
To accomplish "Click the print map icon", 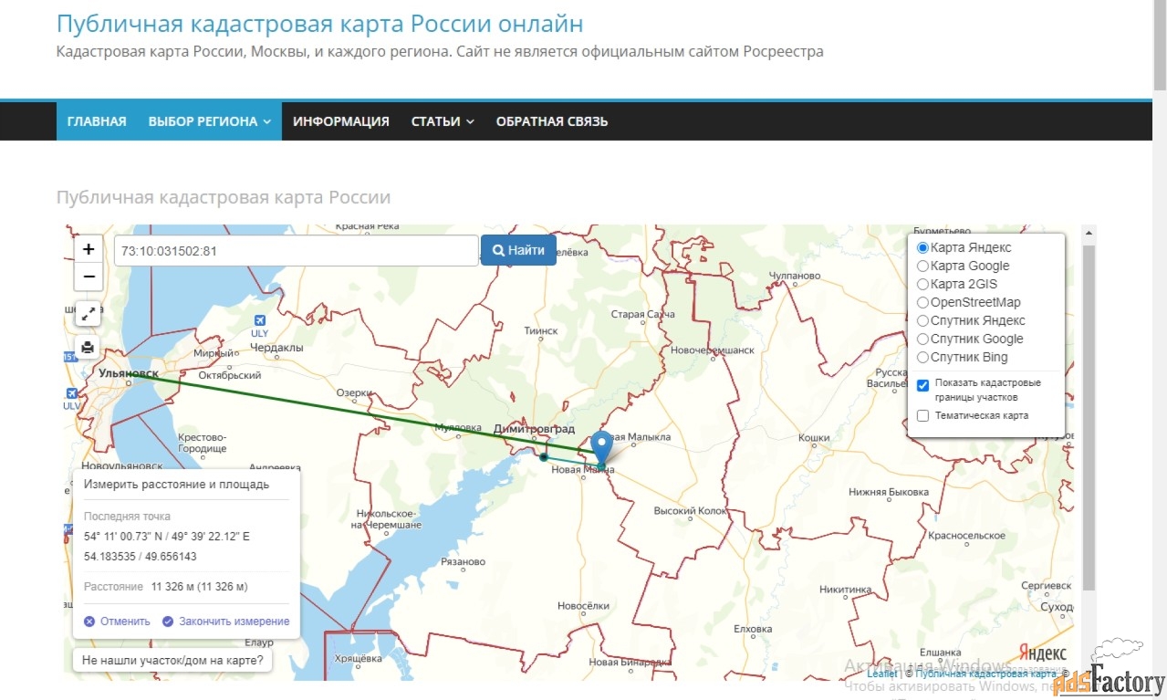I will [88, 347].
